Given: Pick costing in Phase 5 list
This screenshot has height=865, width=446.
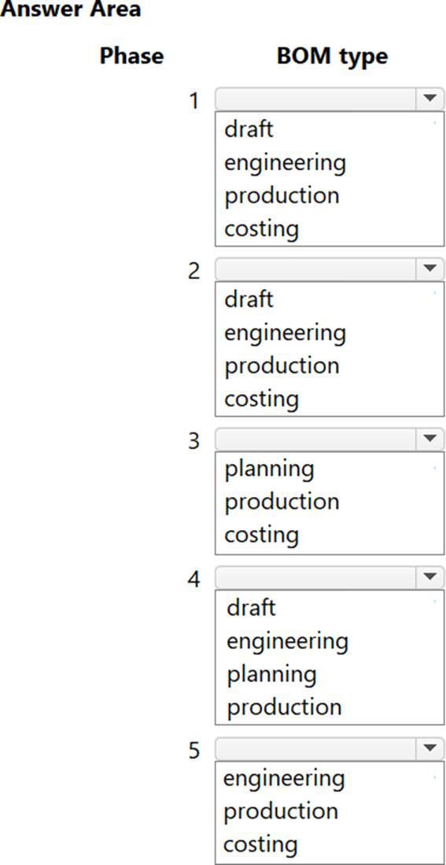Looking at the screenshot, I should (260, 845).
